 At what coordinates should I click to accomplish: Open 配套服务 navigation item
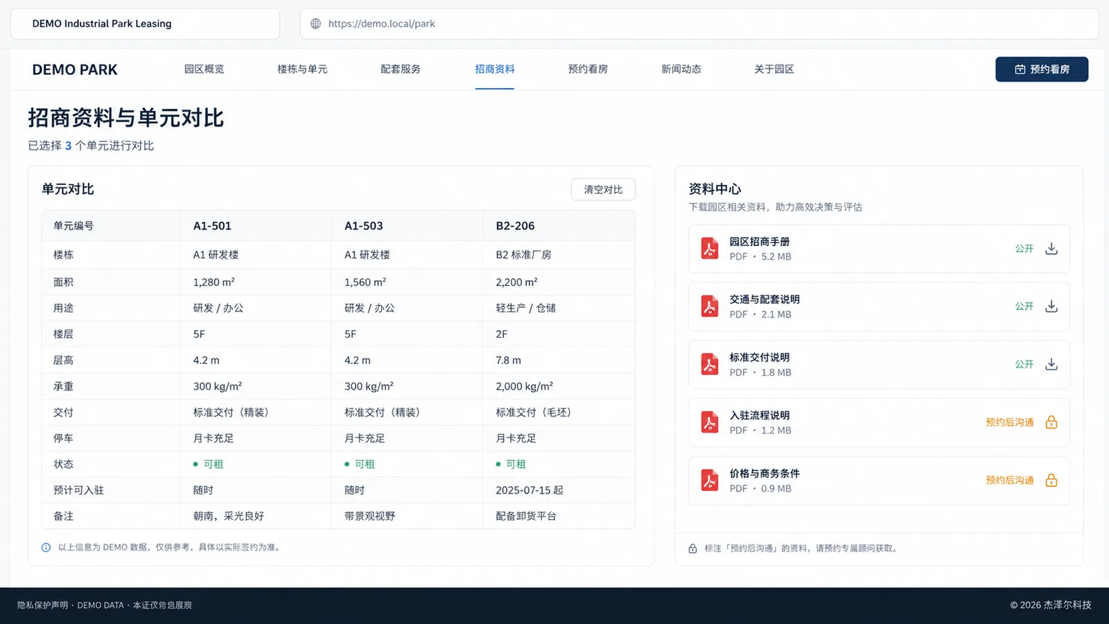coord(400,69)
